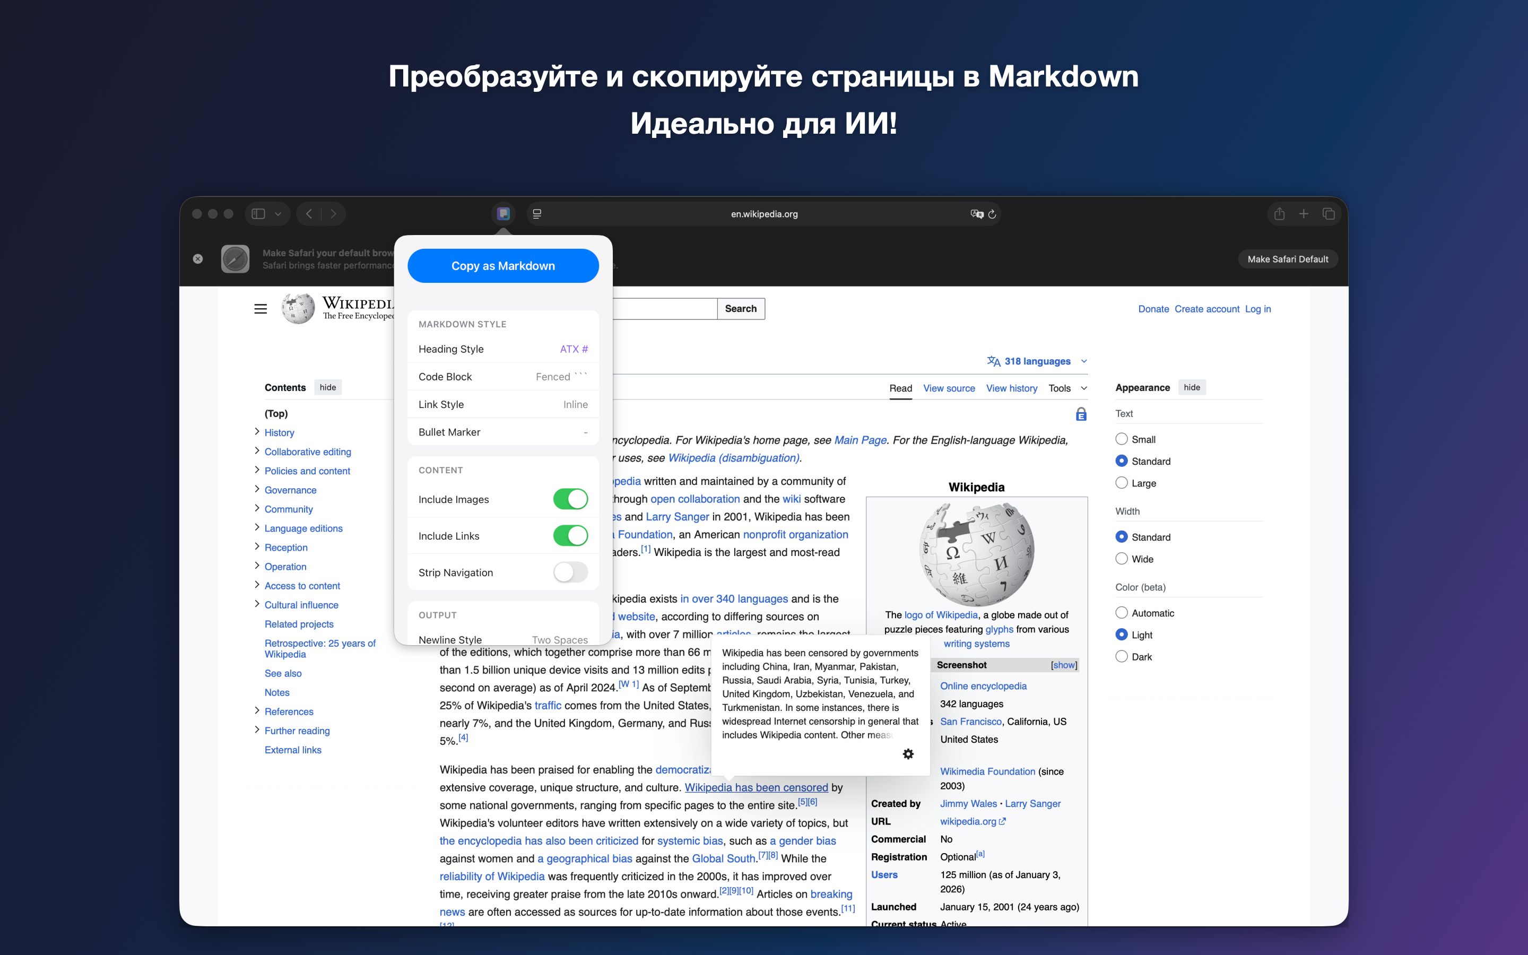Select the Large text size radio
1528x955 pixels.
1122,483
